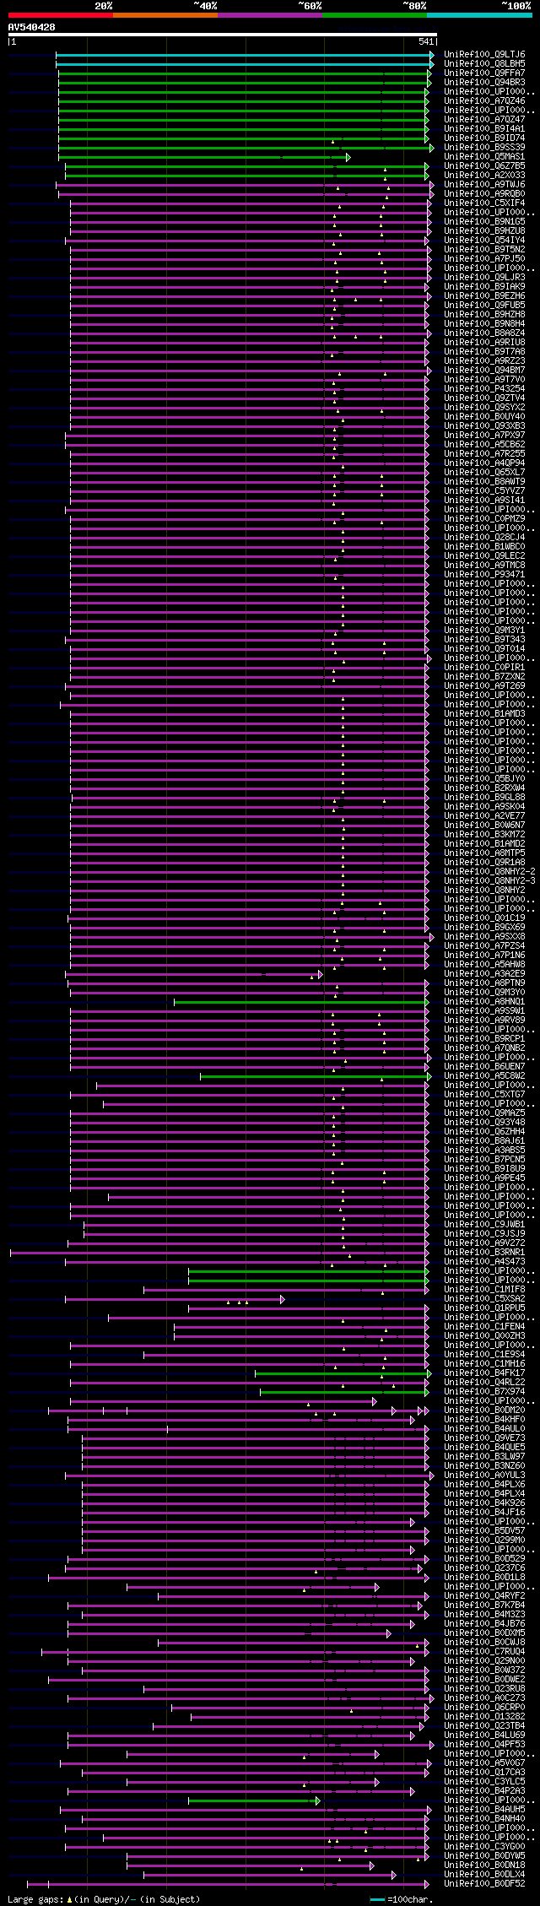Select the UniRef100_A3A2E9 label
The image size is (540, 1906).
(484, 973)
